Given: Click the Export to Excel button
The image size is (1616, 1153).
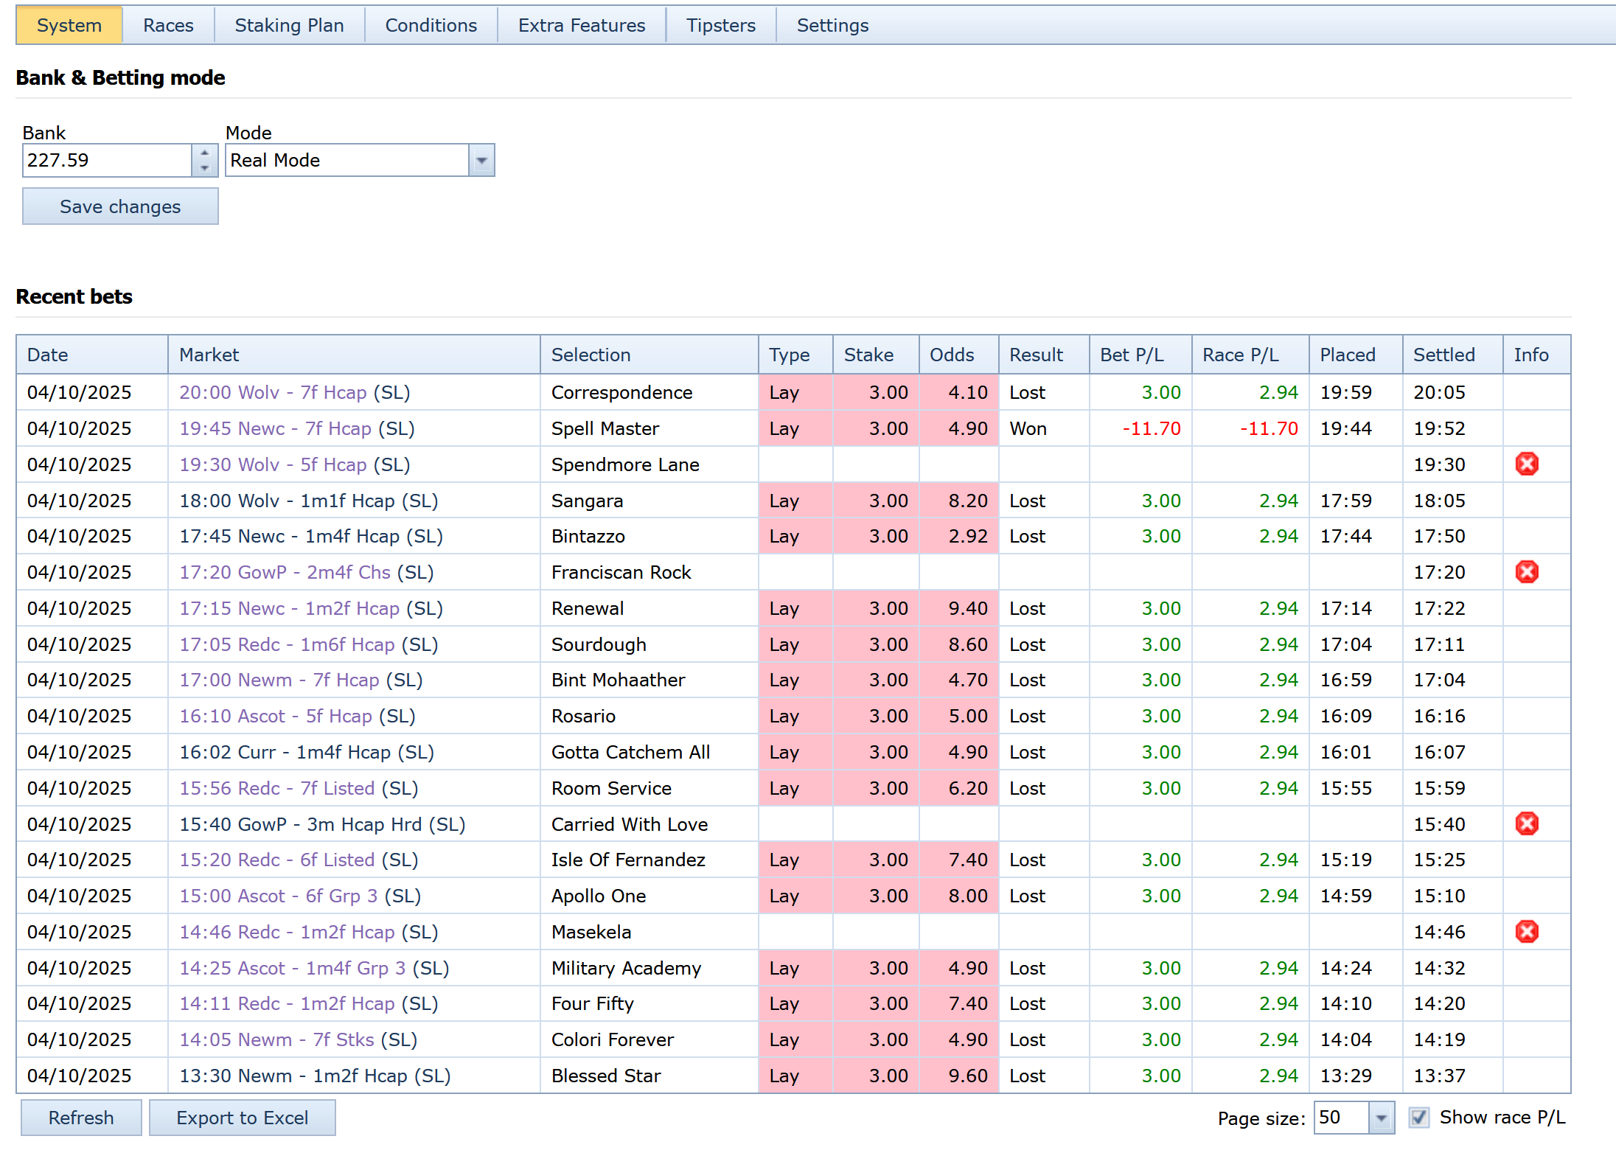Looking at the screenshot, I should point(242,1118).
